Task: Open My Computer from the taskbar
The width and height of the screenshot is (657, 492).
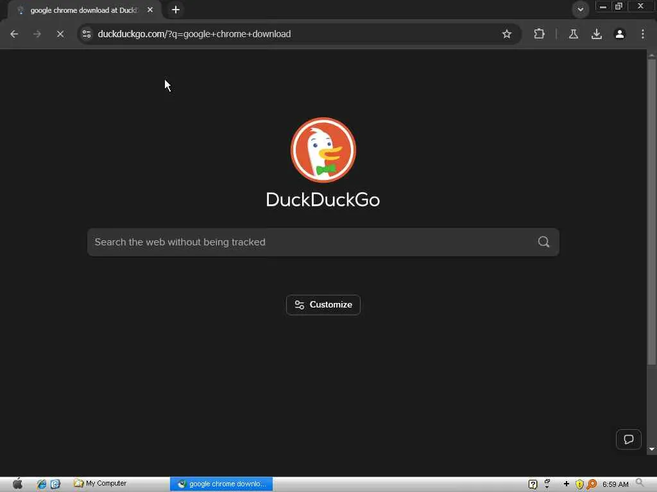Action: click(100, 483)
